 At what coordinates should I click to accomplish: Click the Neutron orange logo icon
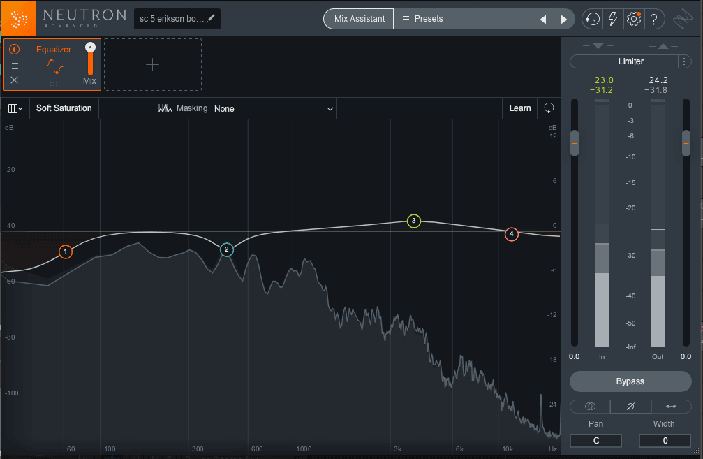pyautogui.click(x=18, y=18)
